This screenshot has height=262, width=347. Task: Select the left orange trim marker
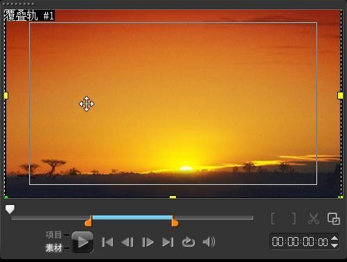pyautogui.click(x=88, y=221)
